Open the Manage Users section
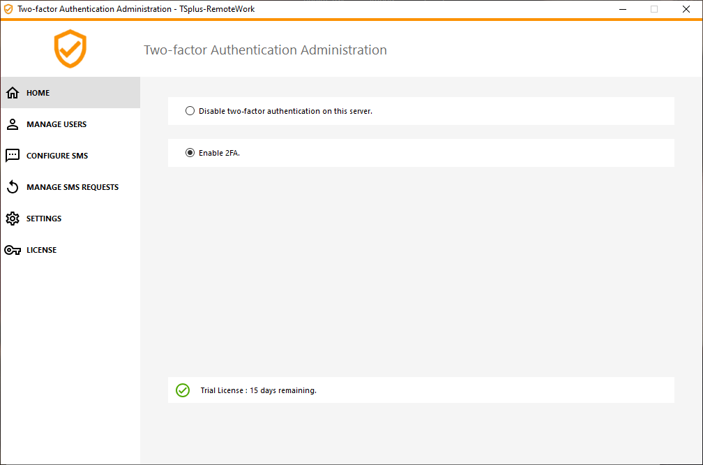This screenshot has height=465, width=703. tap(56, 124)
